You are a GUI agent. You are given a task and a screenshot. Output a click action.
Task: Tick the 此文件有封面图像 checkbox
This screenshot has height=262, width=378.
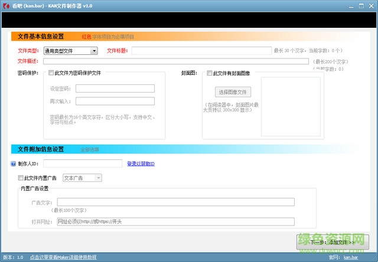point(210,73)
